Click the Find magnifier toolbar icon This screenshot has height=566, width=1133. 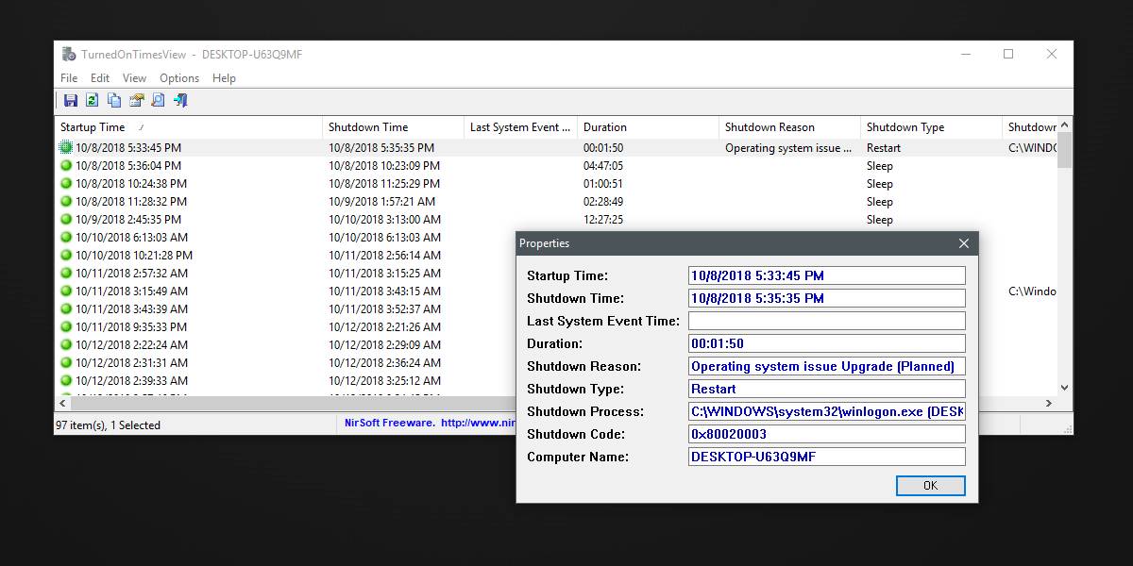pos(159,100)
